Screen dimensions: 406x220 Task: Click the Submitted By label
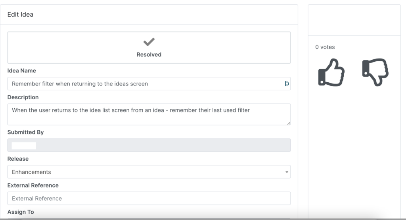(25, 132)
